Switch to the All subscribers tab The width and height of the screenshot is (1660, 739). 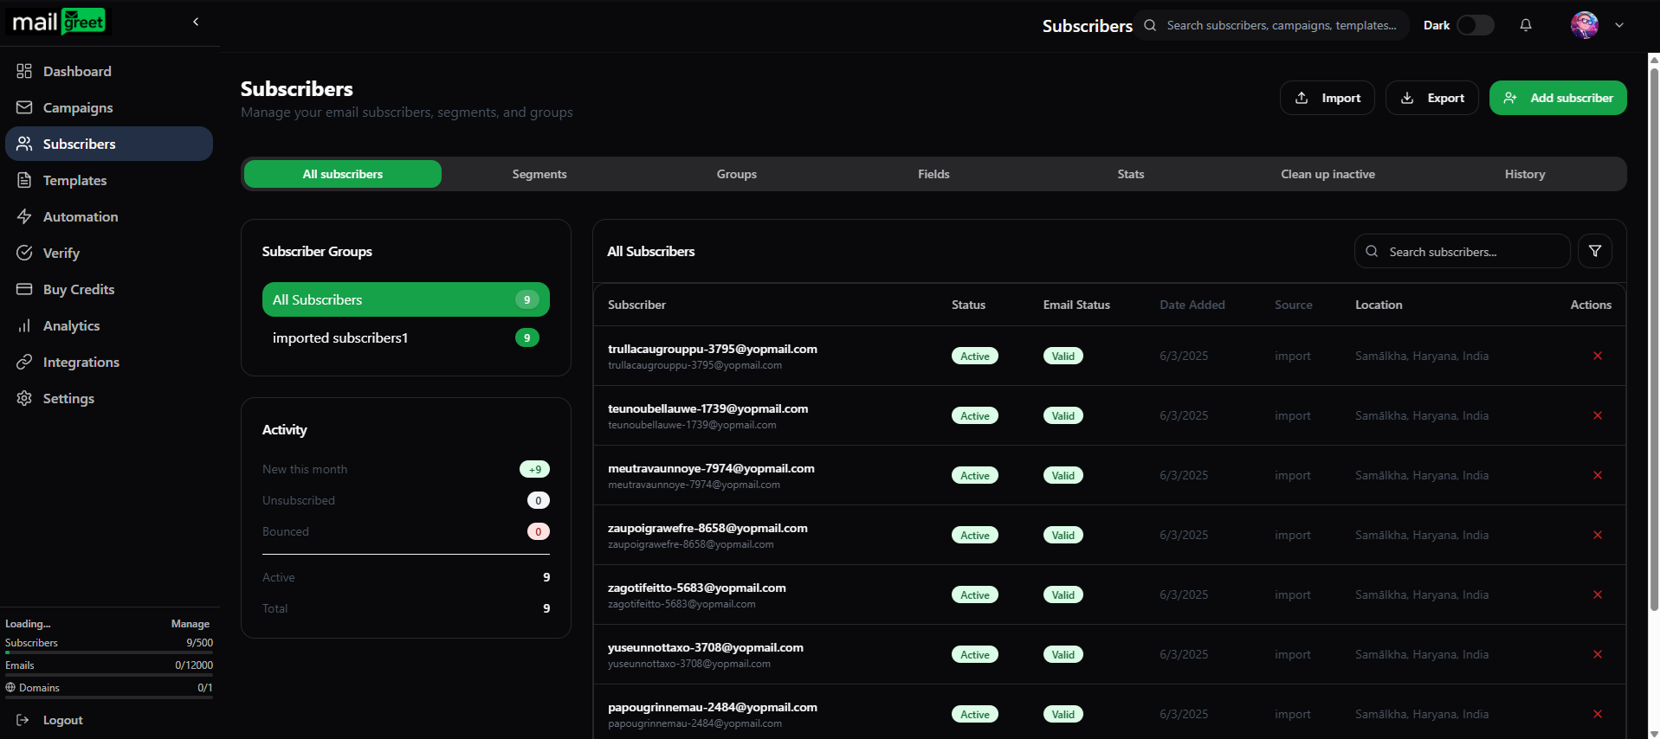pyautogui.click(x=343, y=174)
